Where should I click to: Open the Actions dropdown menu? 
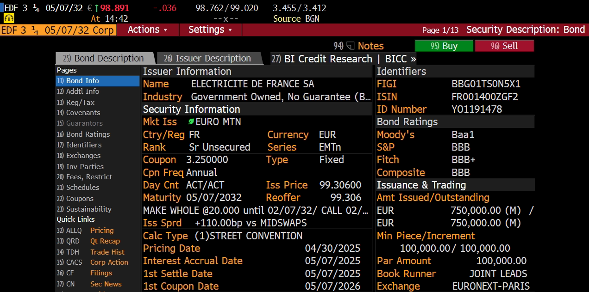[147, 30]
